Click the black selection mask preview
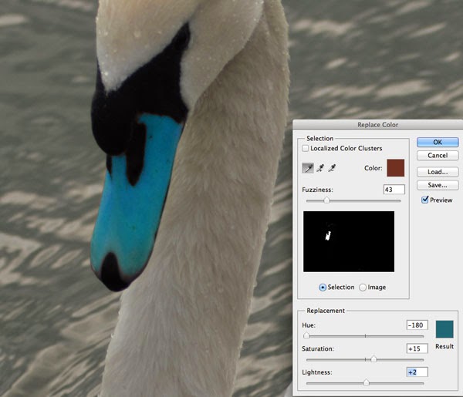Viewport: 463px width, 397px height. (x=349, y=241)
